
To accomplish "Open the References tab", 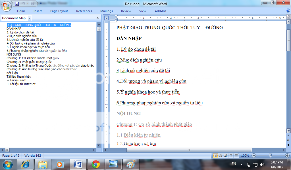I will coord(84,11).
